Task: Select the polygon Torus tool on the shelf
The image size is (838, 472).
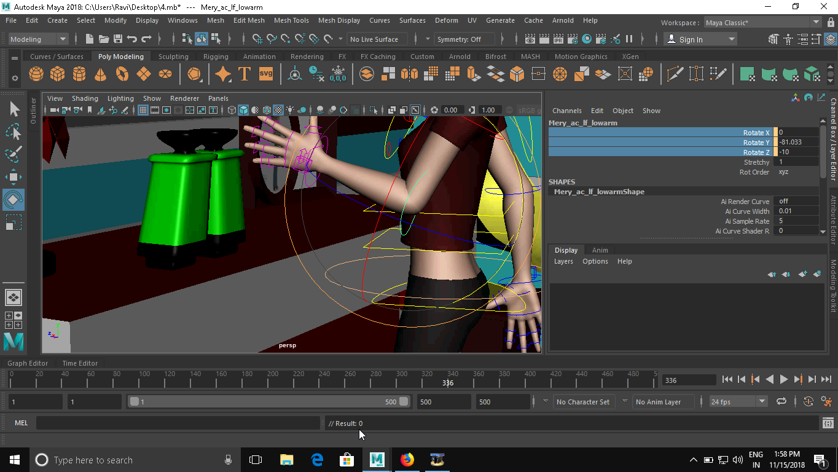Action: tap(122, 74)
